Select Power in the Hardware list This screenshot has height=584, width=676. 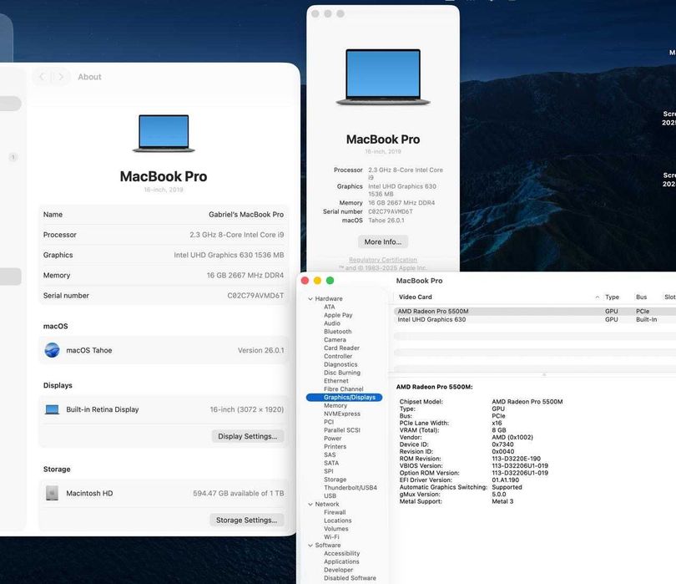coord(332,438)
